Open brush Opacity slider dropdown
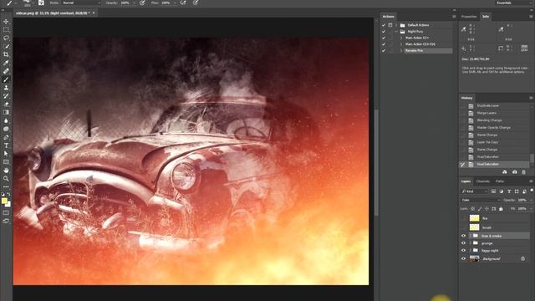The width and height of the screenshot is (535, 301). click(x=134, y=3)
